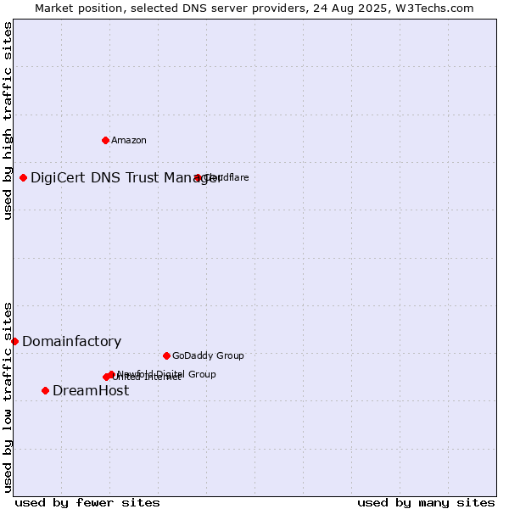Select the 'DigiCert DNS Trust Manager' label
The image size is (509, 509).
(126, 178)
